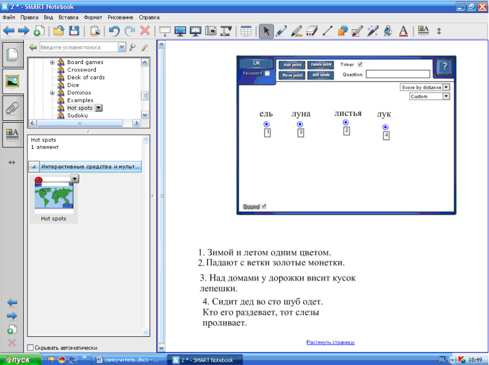Open the Custom dropdown list
This screenshot has width=489, height=365.
click(x=446, y=96)
